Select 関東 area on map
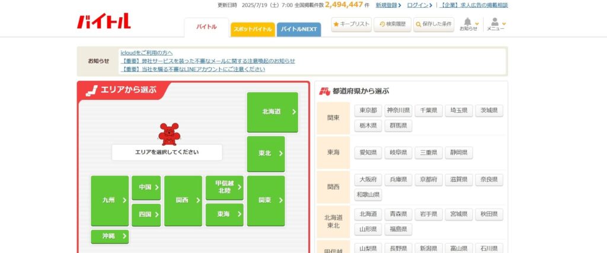Screen dimensions: 607x253 (266, 200)
